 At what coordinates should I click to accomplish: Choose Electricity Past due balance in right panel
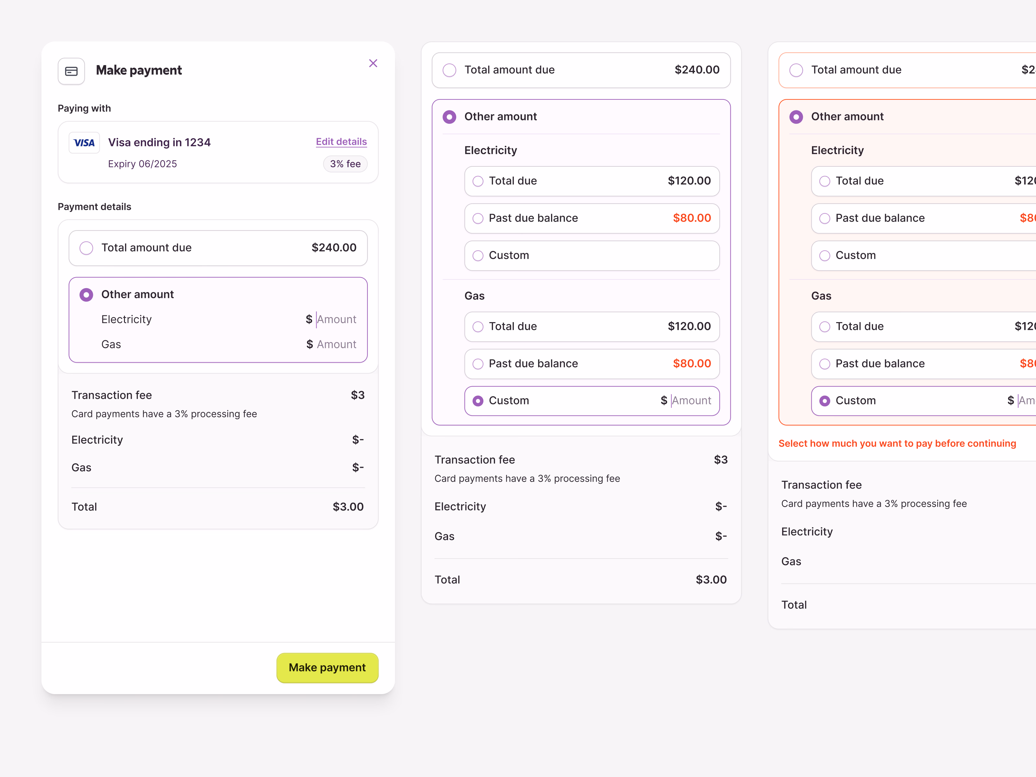point(924,218)
